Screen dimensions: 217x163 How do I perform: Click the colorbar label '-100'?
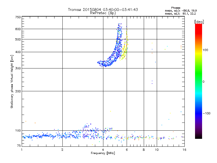(x=206, y=113)
